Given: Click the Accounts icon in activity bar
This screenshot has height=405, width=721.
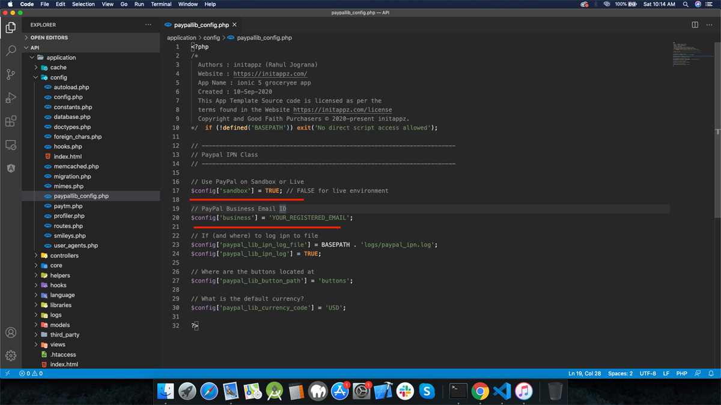Looking at the screenshot, I should [x=11, y=332].
